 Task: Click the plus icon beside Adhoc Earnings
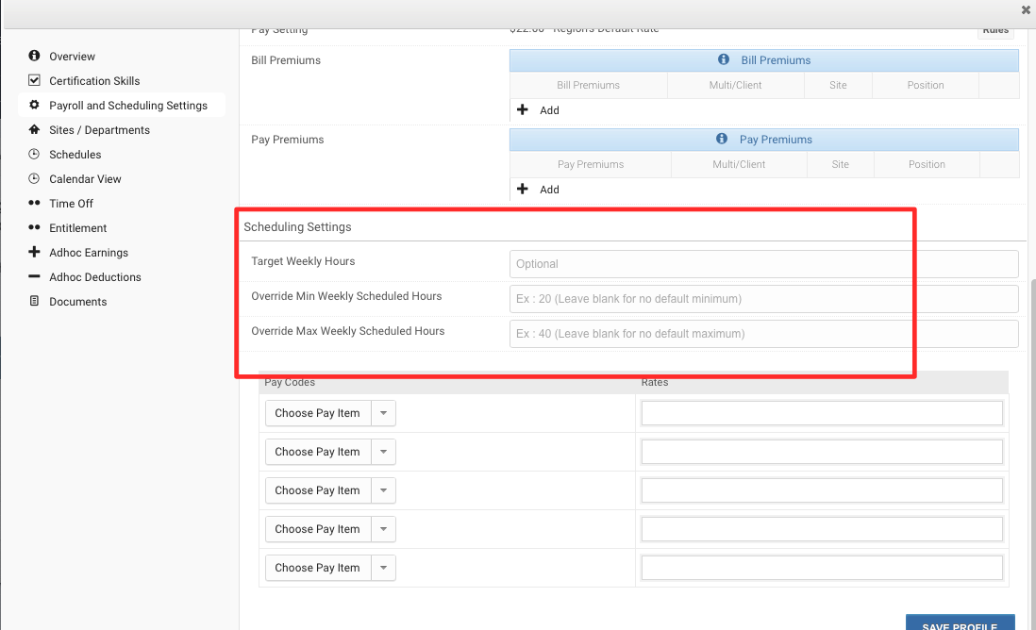click(34, 252)
